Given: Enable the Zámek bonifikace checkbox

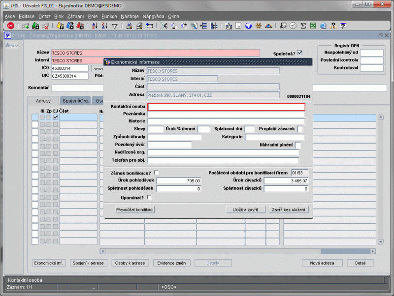Looking at the screenshot, I should (157, 173).
